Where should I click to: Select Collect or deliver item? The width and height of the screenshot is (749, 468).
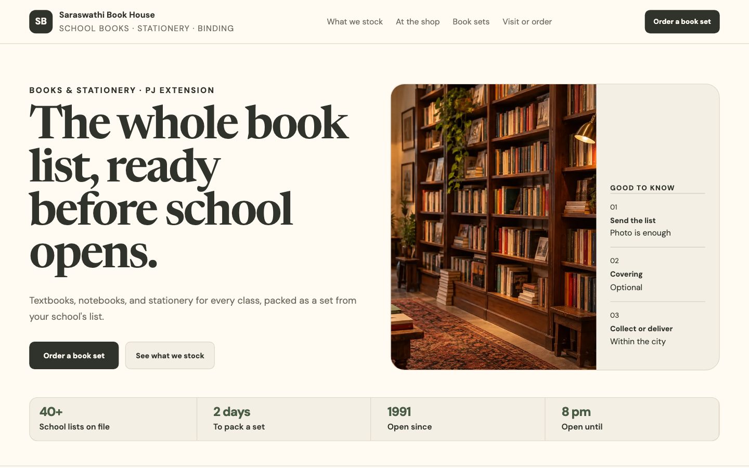[641, 329]
